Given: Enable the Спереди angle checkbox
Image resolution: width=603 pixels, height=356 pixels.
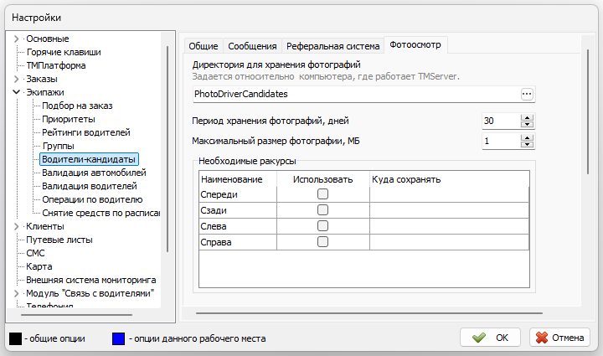Looking at the screenshot, I should (322, 194).
